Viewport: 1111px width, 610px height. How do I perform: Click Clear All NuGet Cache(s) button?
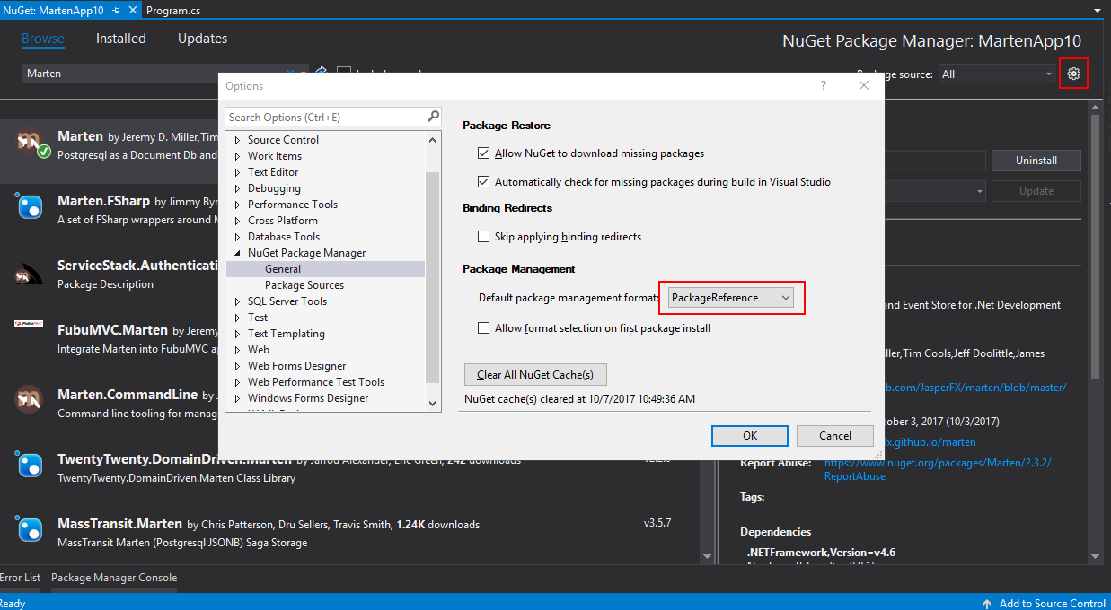tap(535, 374)
